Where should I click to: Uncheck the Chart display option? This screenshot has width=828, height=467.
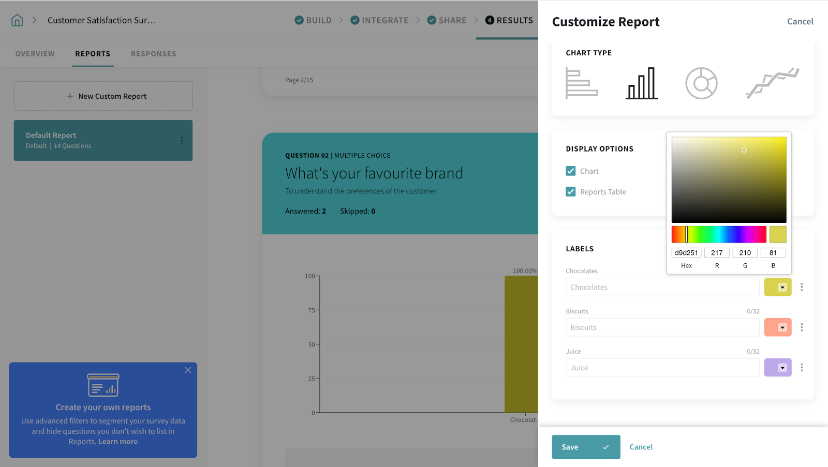tap(571, 171)
